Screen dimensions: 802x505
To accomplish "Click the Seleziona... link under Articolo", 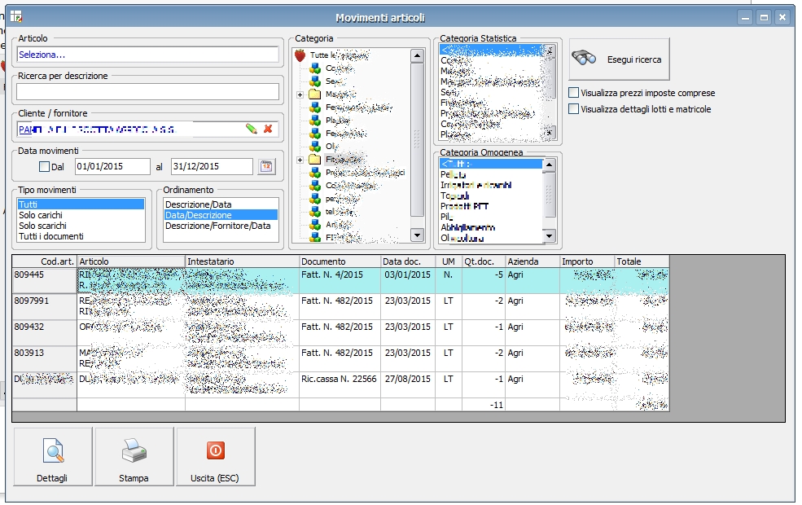I will [x=42, y=55].
